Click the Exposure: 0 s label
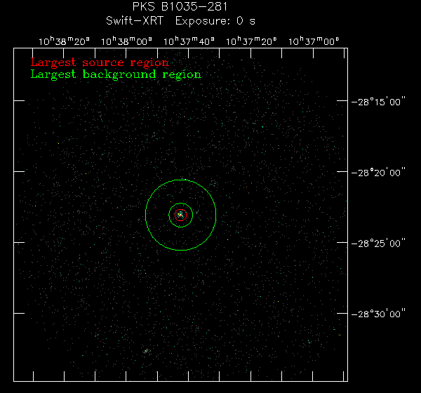This screenshot has width=421, height=393. [215, 21]
